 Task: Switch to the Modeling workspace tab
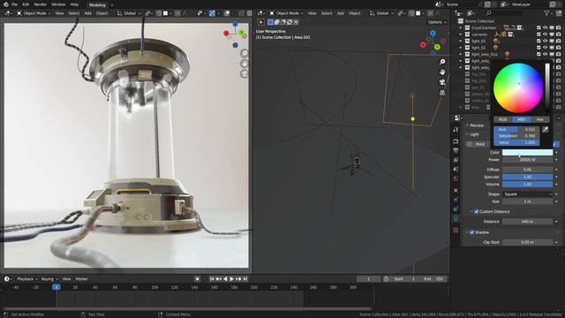(x=97, y=5)
